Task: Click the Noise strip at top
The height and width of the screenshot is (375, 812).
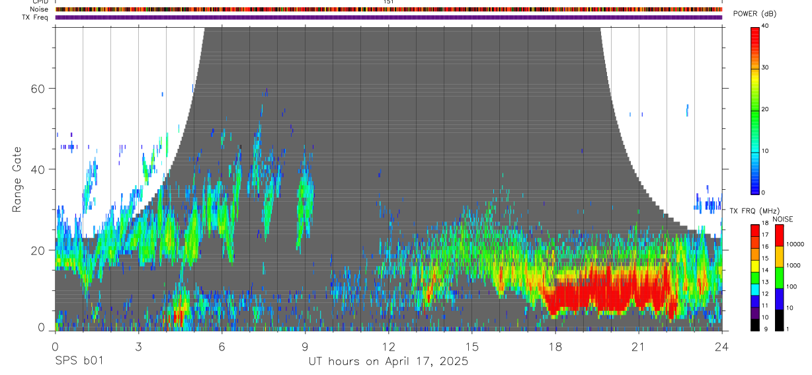Action: [x=388, y=9]
